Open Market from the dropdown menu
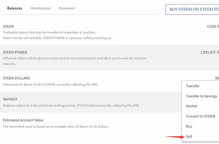Image resolution: width=219 pixels, height=144 pixels. click(192, 106)
